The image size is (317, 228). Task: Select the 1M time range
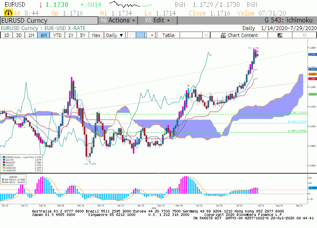point(31,35)
